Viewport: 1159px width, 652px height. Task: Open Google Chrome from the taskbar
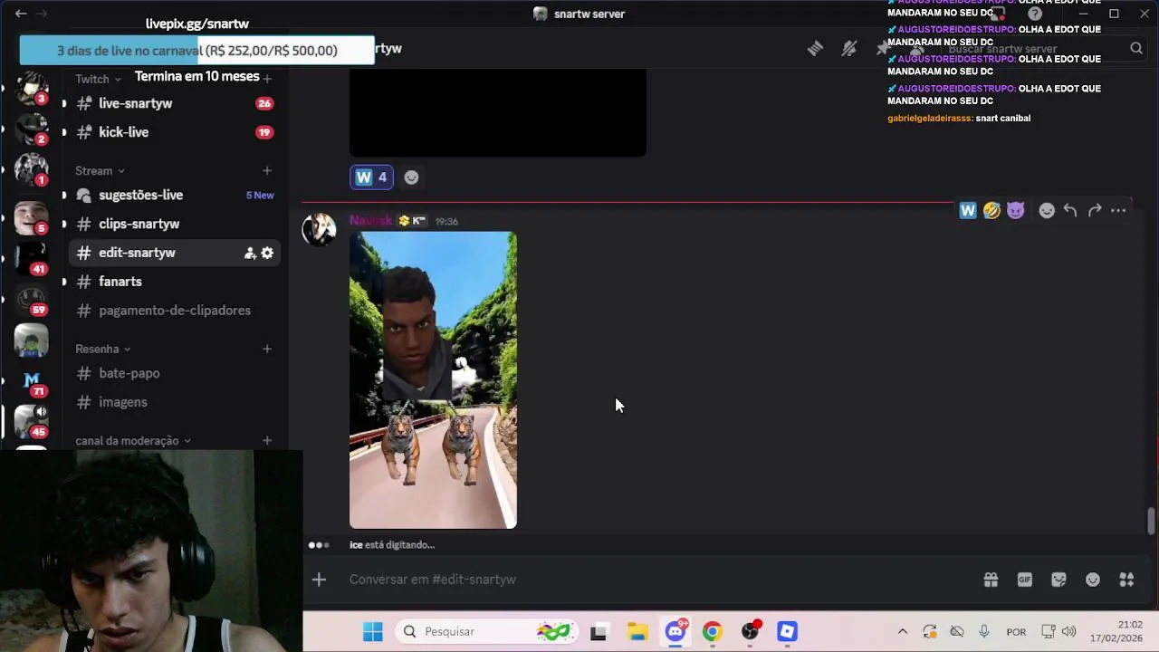pos(712,632)
